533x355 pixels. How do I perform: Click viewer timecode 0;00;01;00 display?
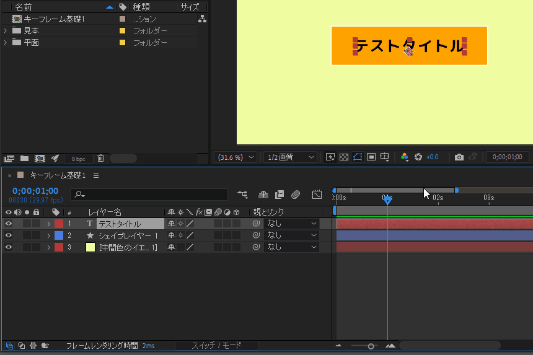point(507,157)
